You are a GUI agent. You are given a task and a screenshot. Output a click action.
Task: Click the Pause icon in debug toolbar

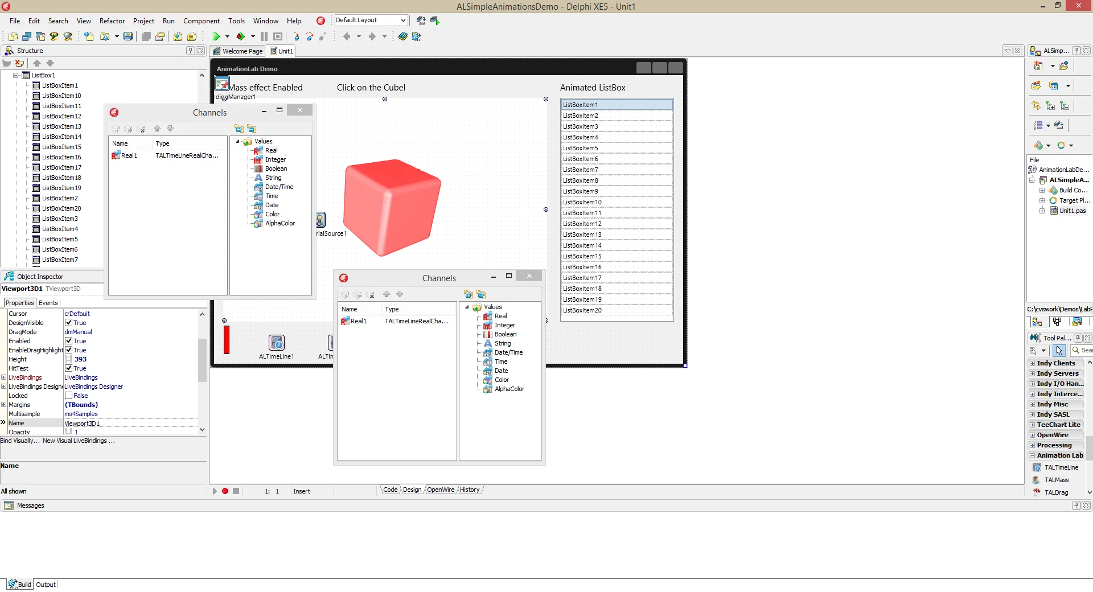pos(264,36)
